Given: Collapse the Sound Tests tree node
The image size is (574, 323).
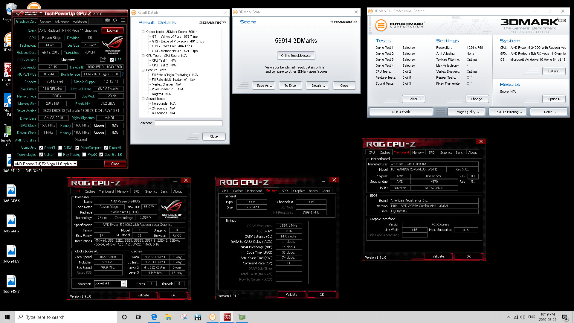Looking at the screenshot, I should pos(143,99).
